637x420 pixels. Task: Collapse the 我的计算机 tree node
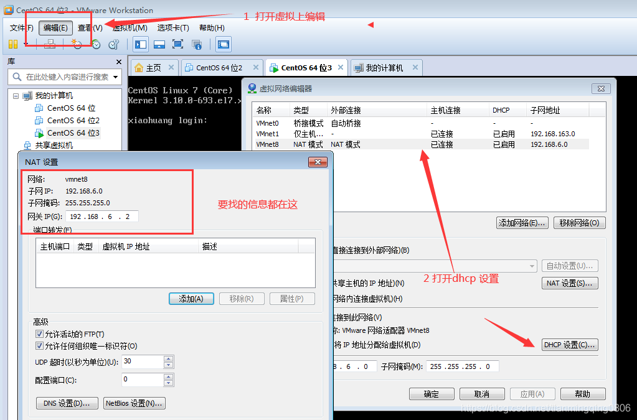coord(16,96)
